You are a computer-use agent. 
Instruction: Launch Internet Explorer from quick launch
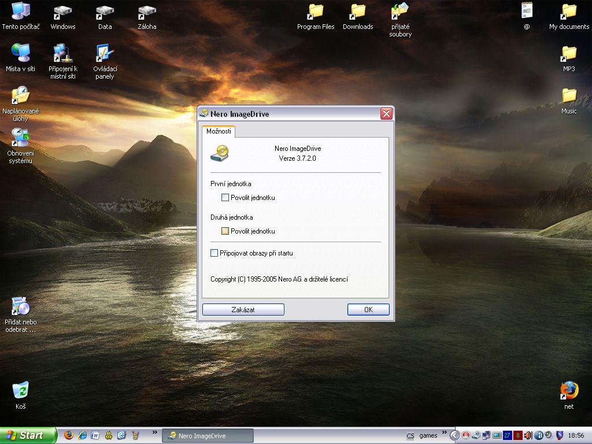coord(82,435)
